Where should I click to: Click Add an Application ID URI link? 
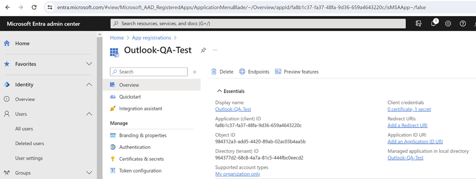[x=415, y=141]
